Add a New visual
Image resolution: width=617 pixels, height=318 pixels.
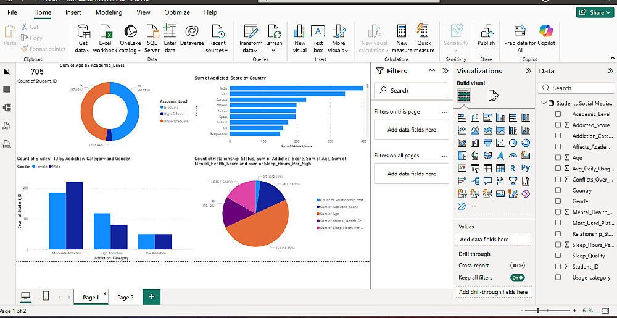click(300, 38)
